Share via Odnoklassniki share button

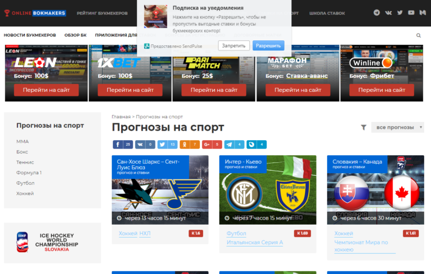pyautogui.click(x=190, y=145)
